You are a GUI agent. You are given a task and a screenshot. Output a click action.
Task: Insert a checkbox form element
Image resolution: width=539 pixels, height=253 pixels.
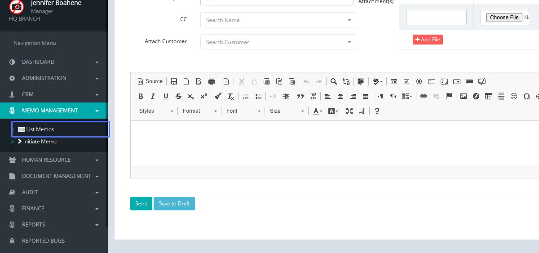(406, 81)
